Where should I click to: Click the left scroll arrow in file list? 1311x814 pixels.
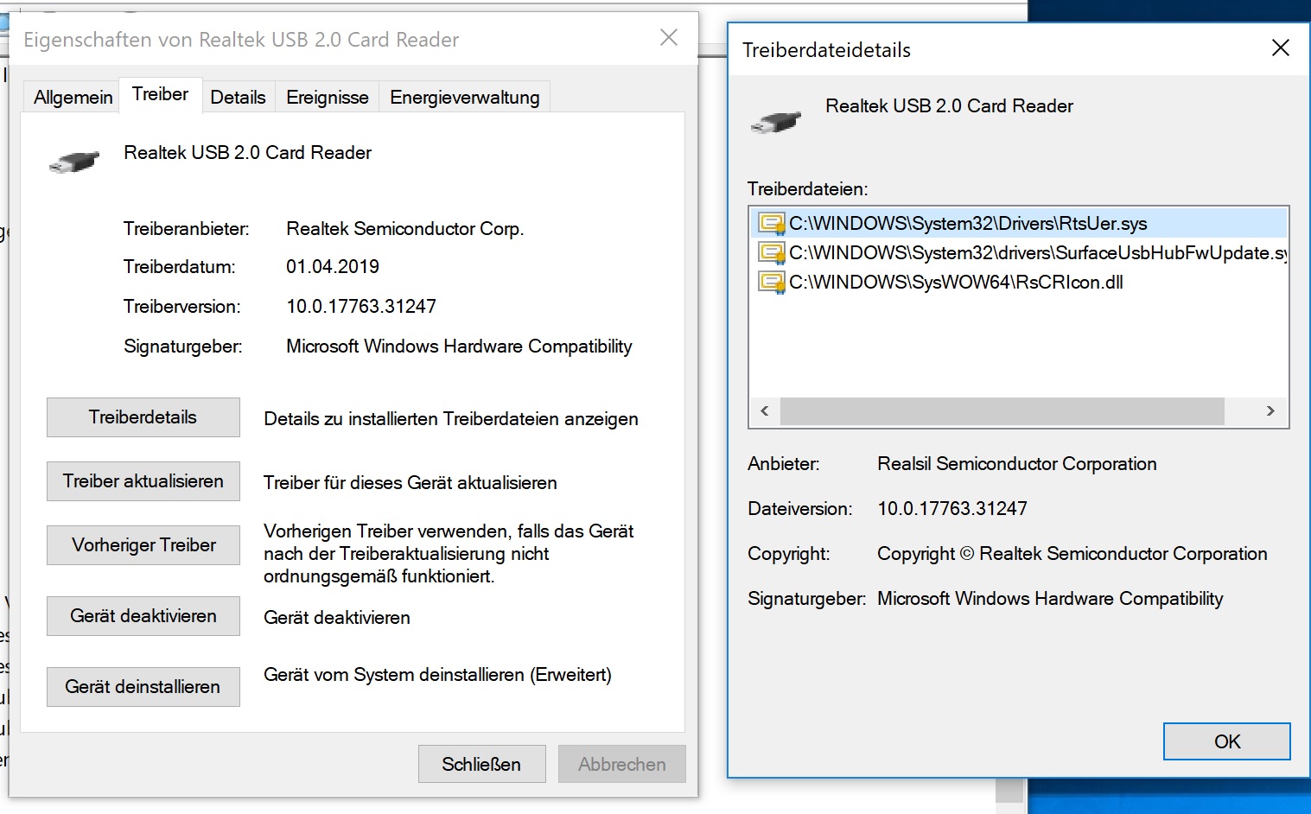(x=765, y=411)
